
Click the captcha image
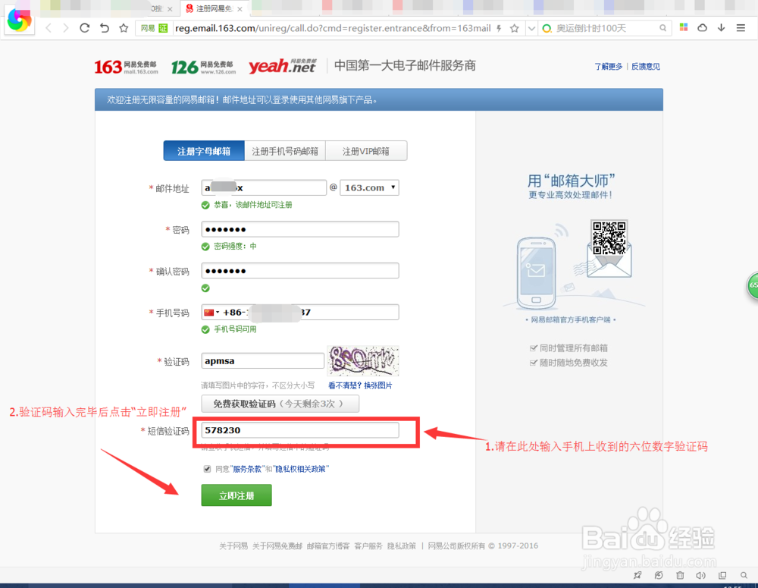[363, 361]
